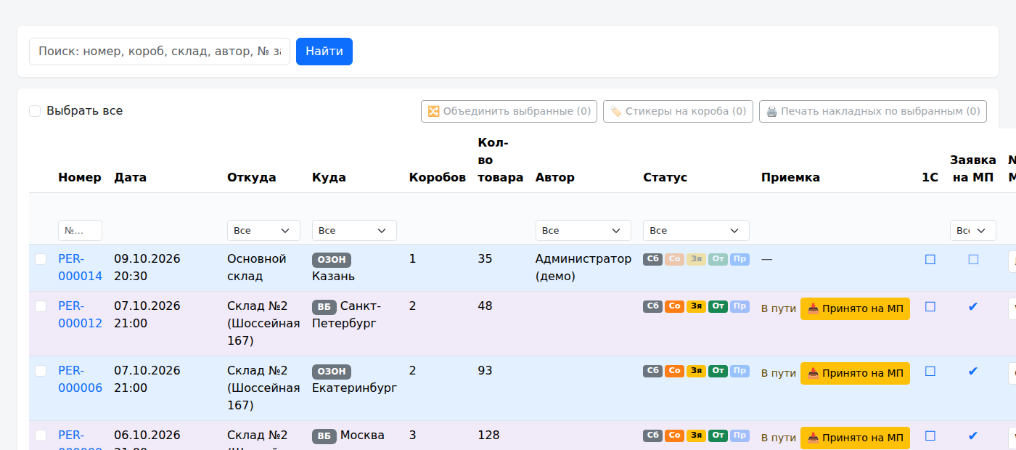
Task: Click the Пр status badge in PER-000014 row
Action: tap(740, 259)
